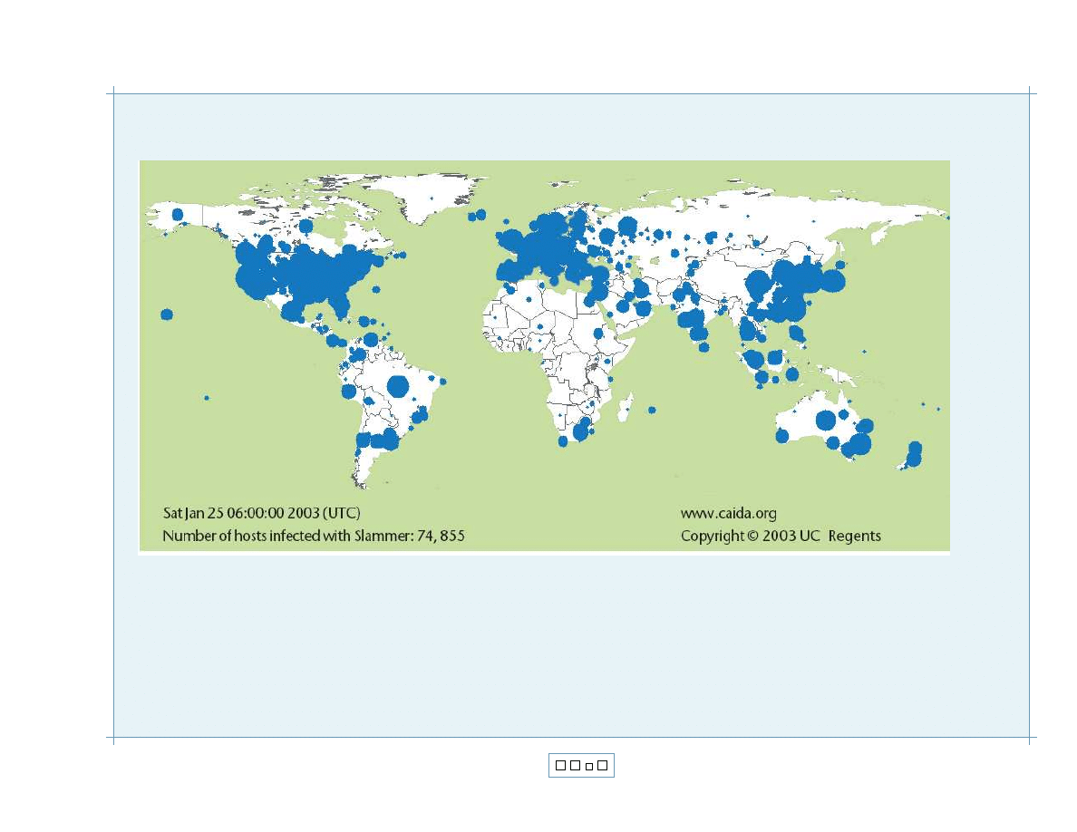
Task: Select the large blue dot in central Brazil
Action: (x=397, y=386)
